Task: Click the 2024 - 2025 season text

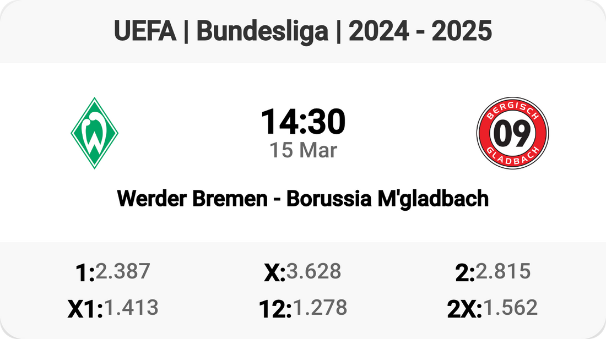Action: (x=420, y=32)
